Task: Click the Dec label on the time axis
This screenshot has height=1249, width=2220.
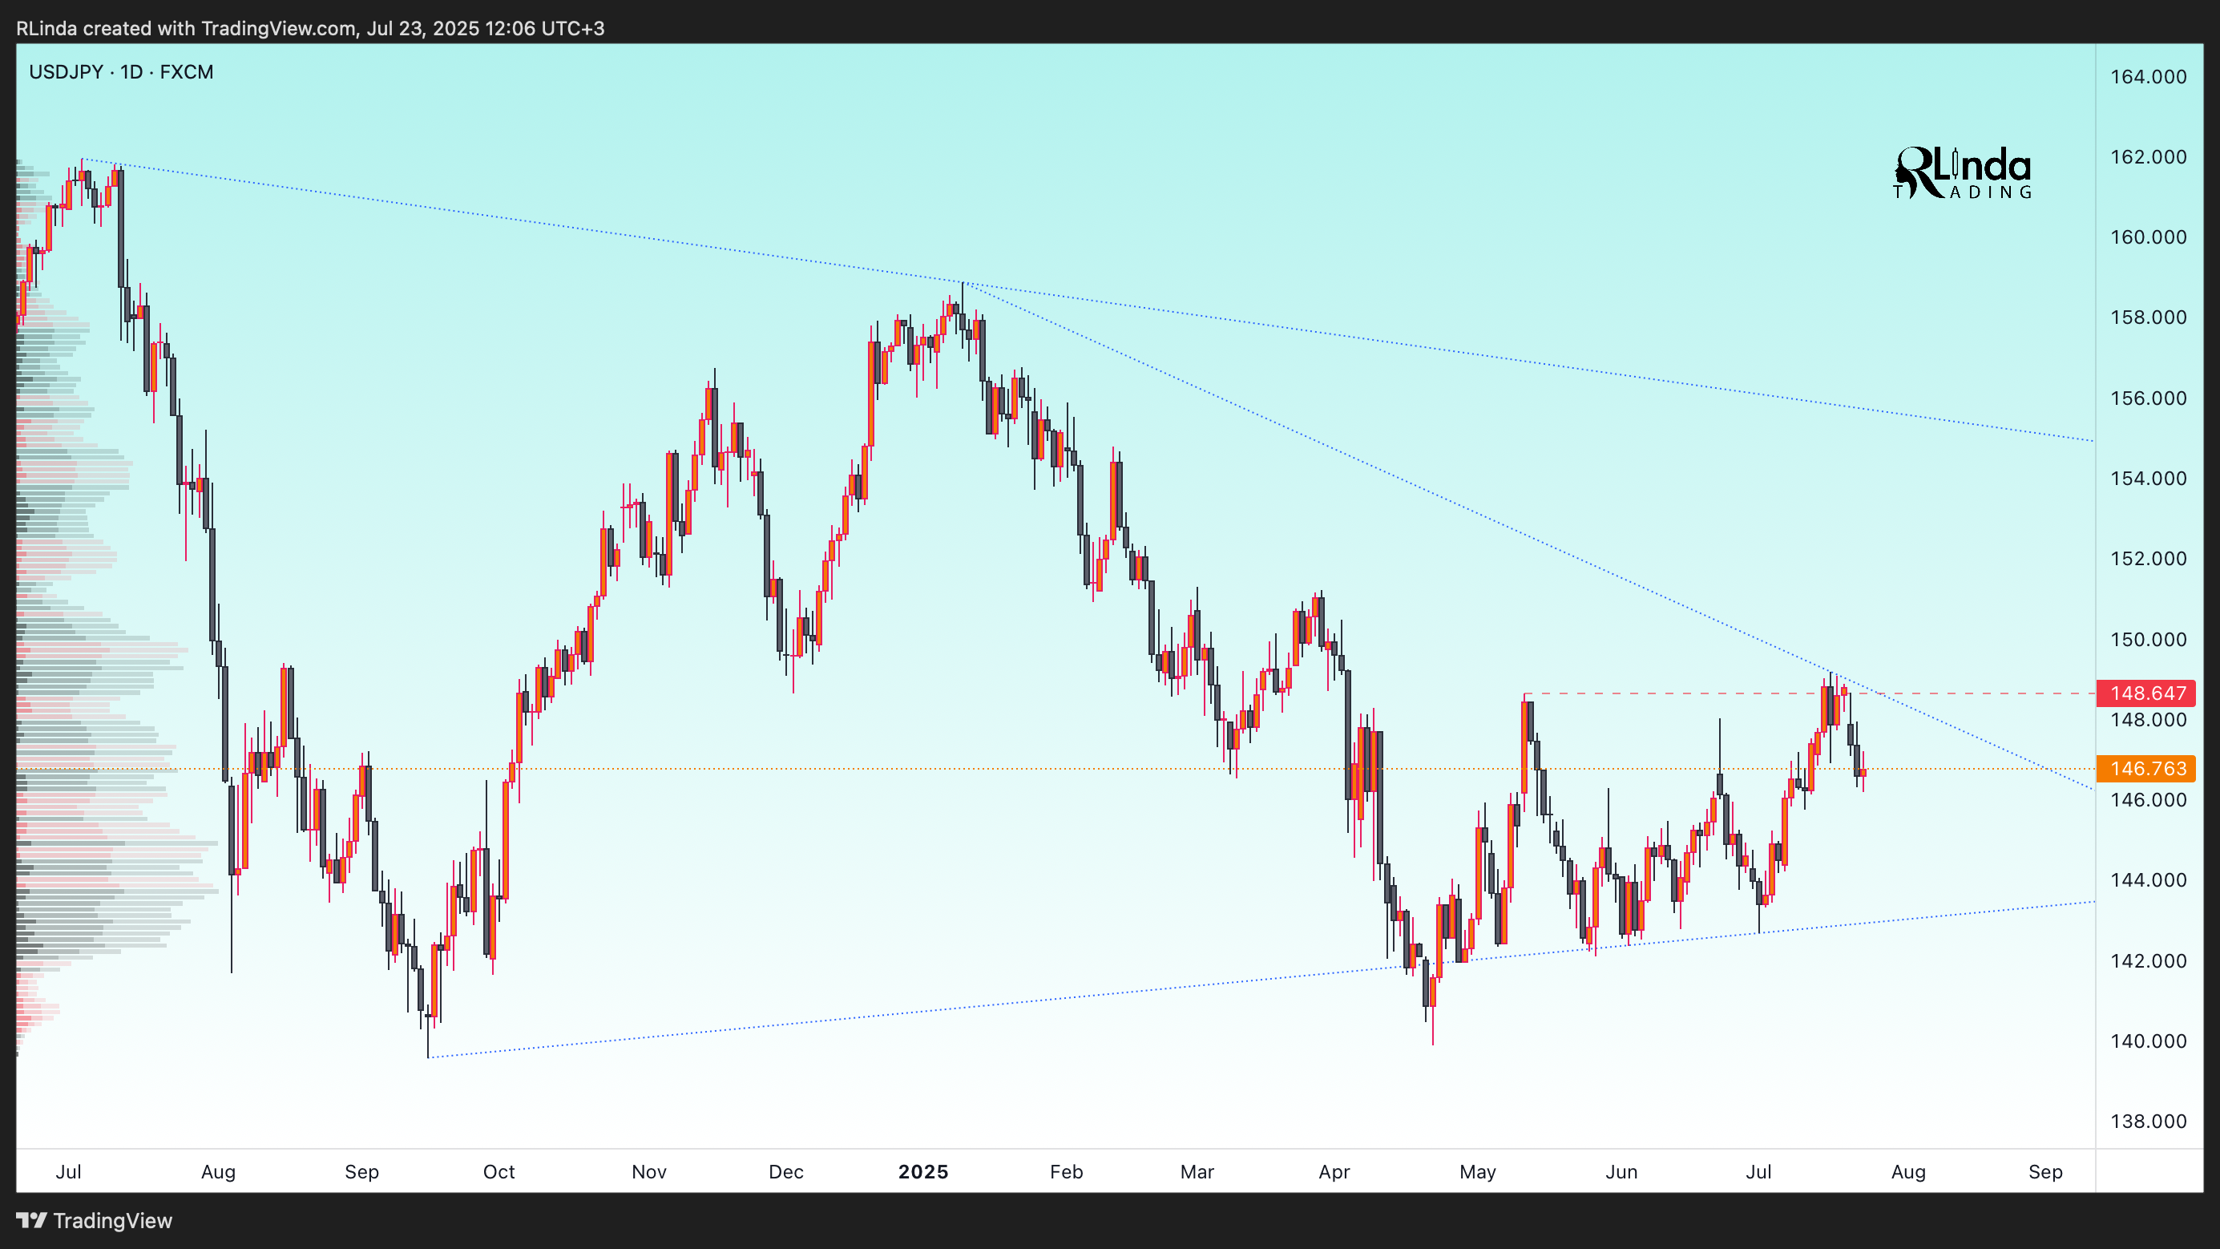Action: coord(786,1172)
